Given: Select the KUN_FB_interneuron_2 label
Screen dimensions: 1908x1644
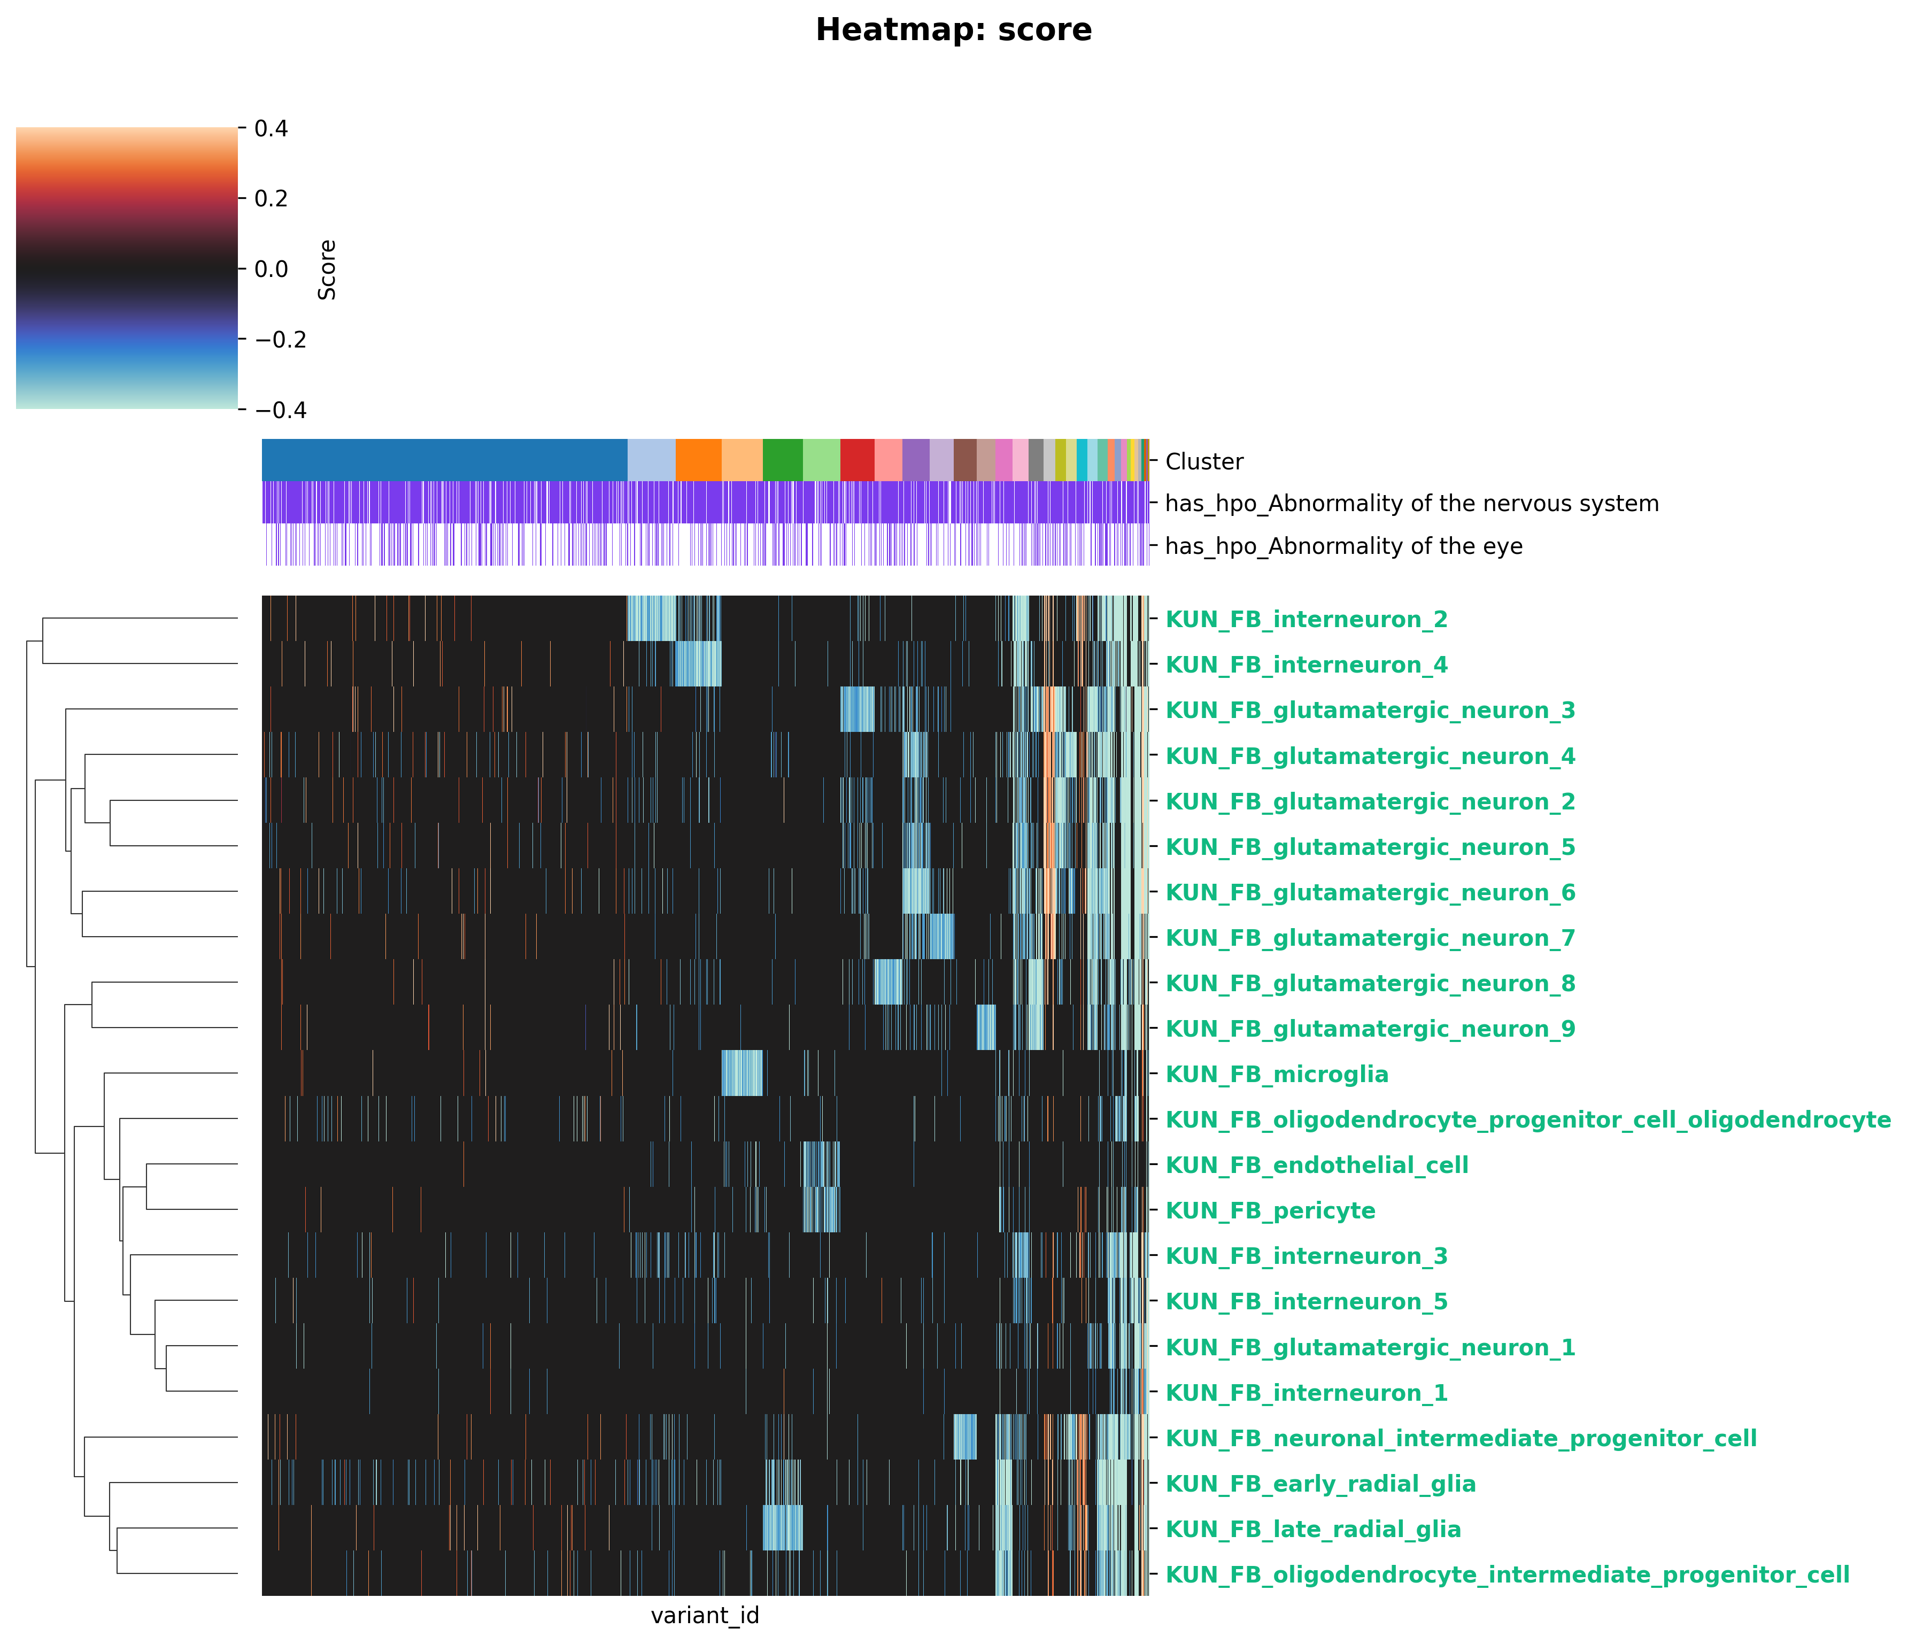Looking at the screenshot, I should click(x=1306, y=619).
